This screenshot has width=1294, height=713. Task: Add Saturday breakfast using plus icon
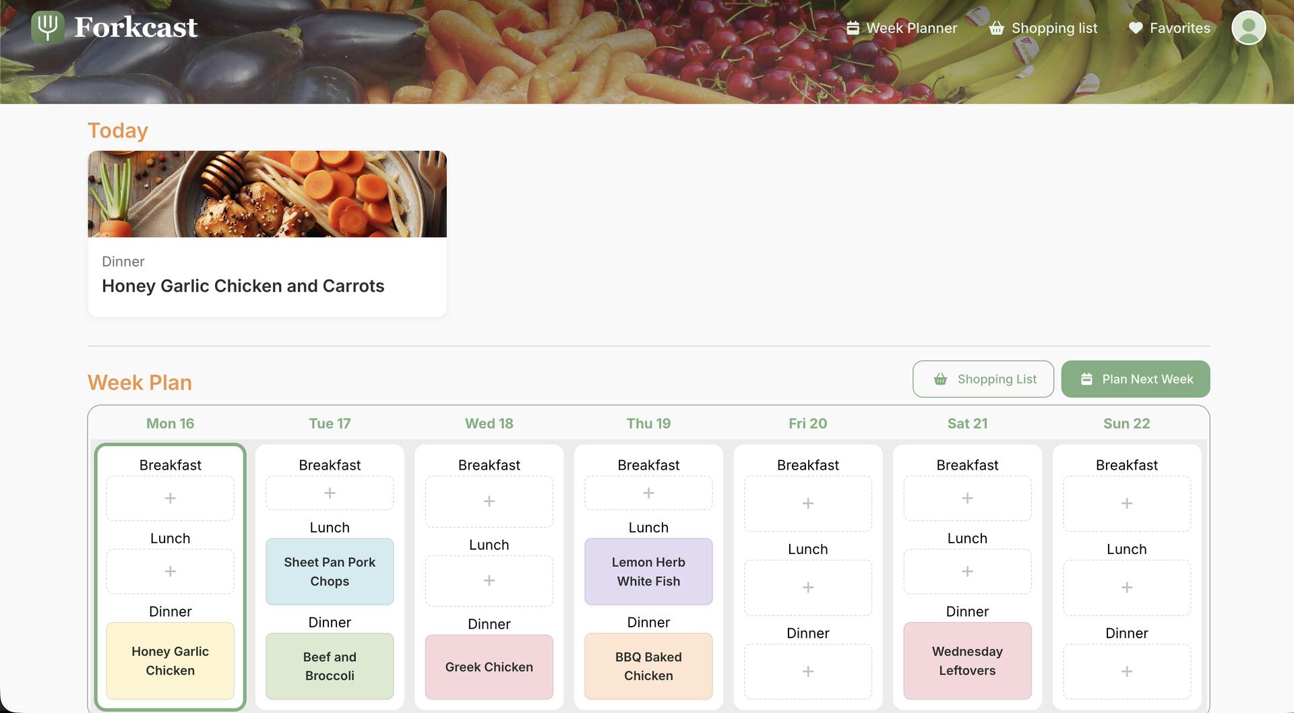(967, 498)
